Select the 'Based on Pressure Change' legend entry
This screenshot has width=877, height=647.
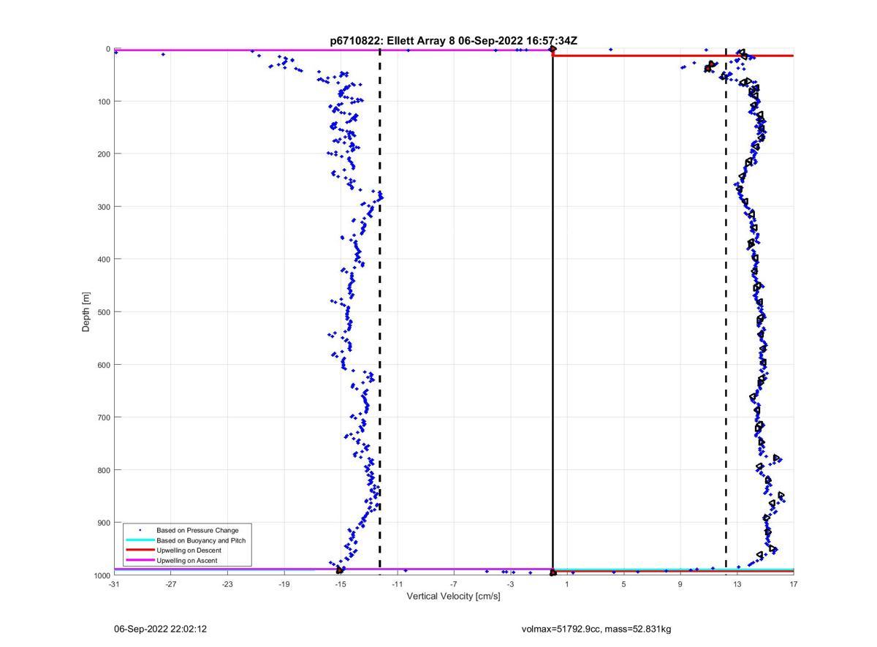pyautogui.click(x=197, y=530)
